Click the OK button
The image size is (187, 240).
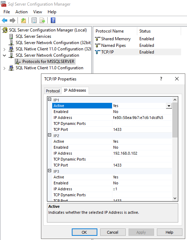click(84, 232)
